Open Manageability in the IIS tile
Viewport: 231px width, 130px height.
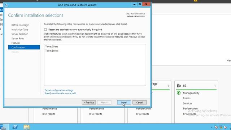pyautogui.click(x=191, y=93)
